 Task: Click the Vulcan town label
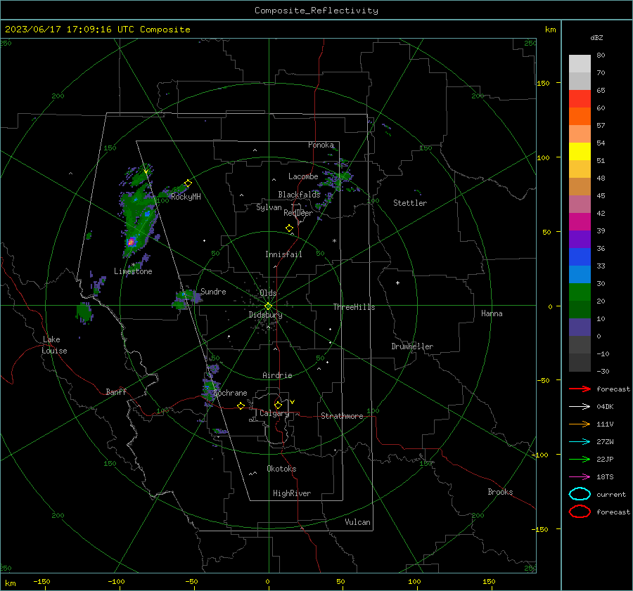click(x=357, y=522)
